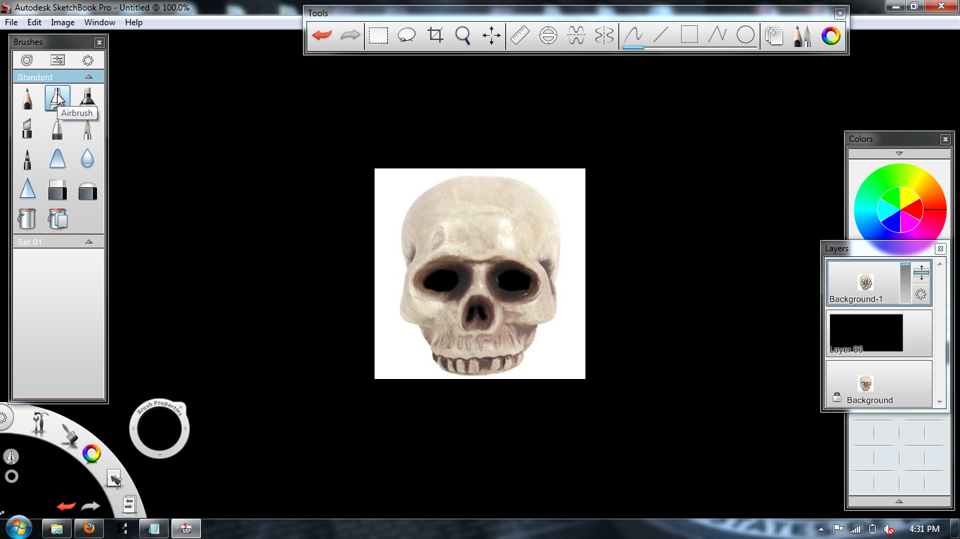Image resolution: width=960 pixels, height=539 pixels.
Task: Select the Hard Eraser brush
Action: 58,189
